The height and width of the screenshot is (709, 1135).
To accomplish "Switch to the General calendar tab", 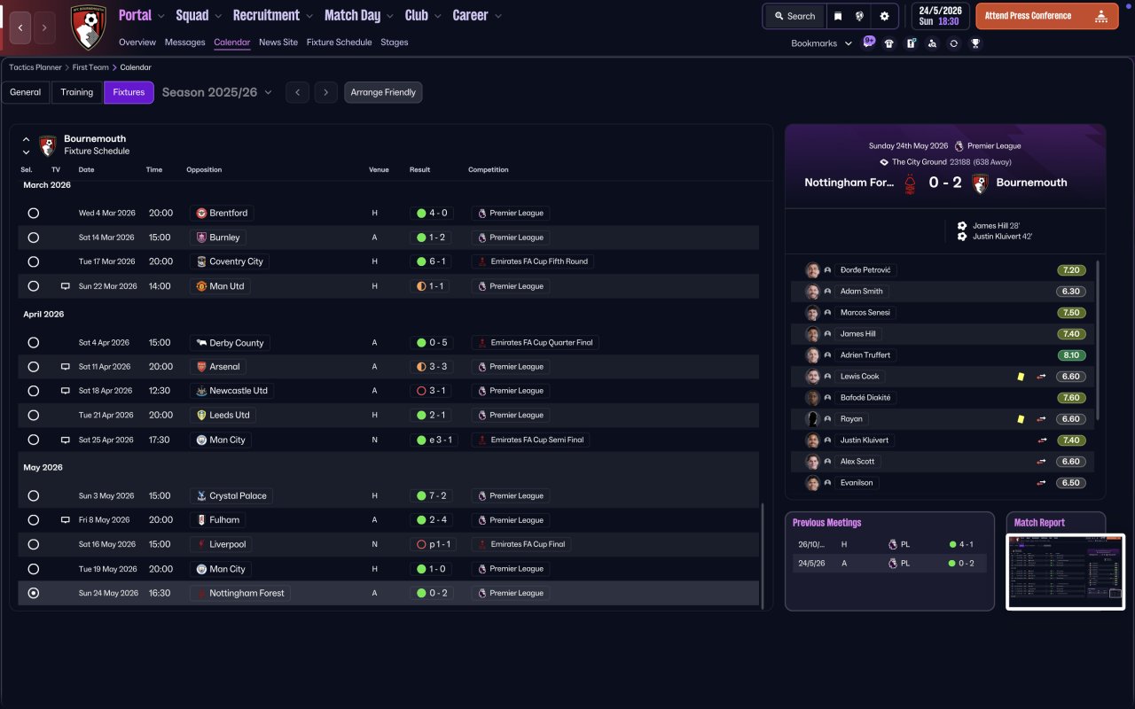I will pos(26,92).
